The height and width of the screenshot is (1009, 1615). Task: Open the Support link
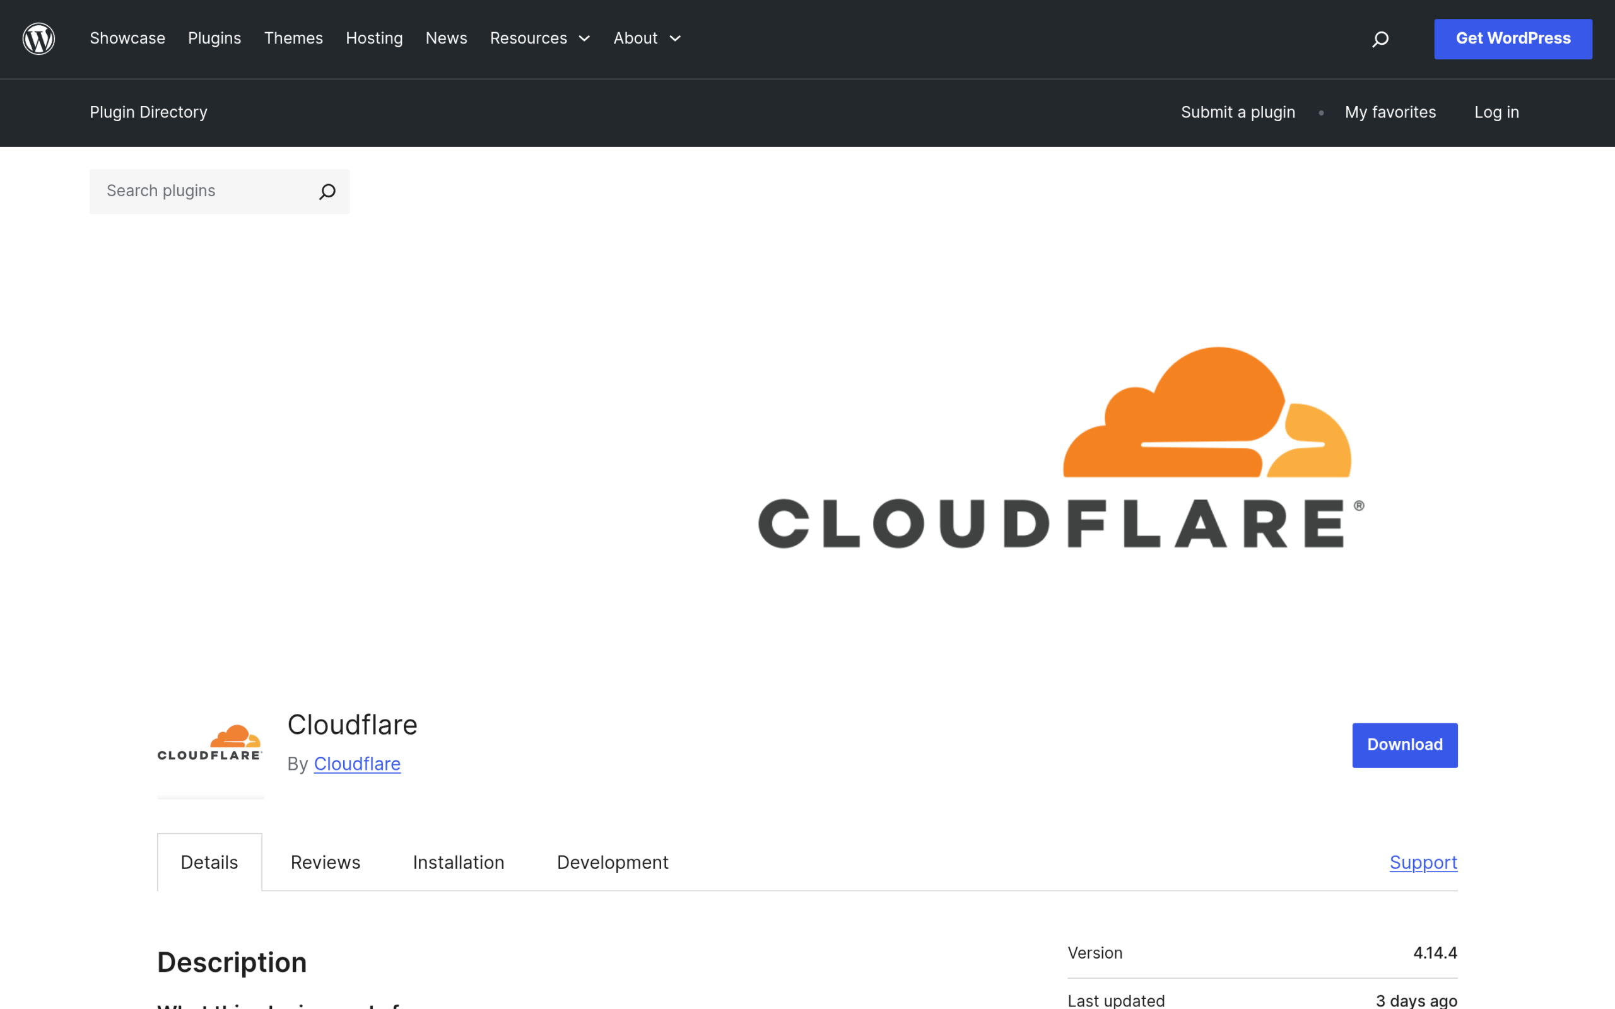coord(1423,862)
